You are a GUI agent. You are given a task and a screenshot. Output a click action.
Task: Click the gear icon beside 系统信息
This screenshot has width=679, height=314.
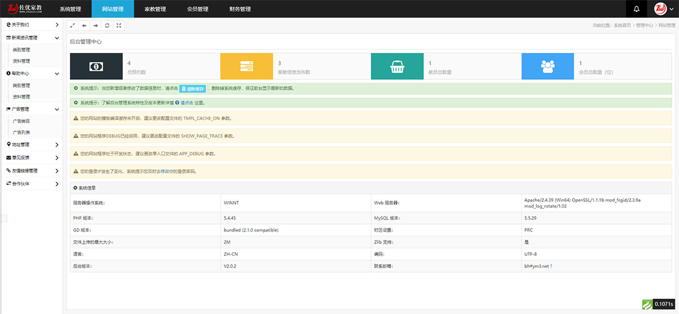click(x=76, y=187)
